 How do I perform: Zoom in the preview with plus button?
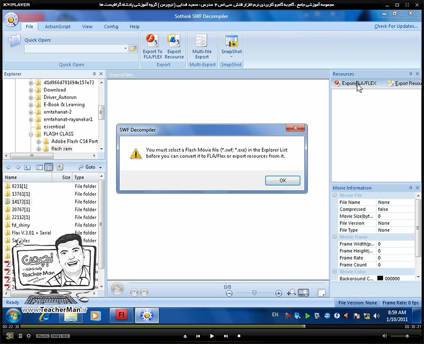coord(279,293)
